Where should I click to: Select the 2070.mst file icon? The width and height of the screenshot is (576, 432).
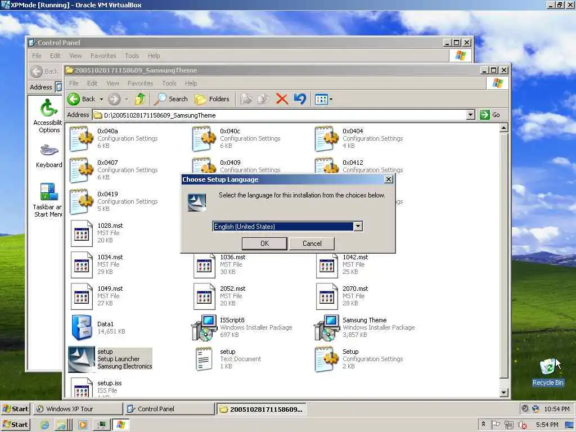click(x=327, y=296)
